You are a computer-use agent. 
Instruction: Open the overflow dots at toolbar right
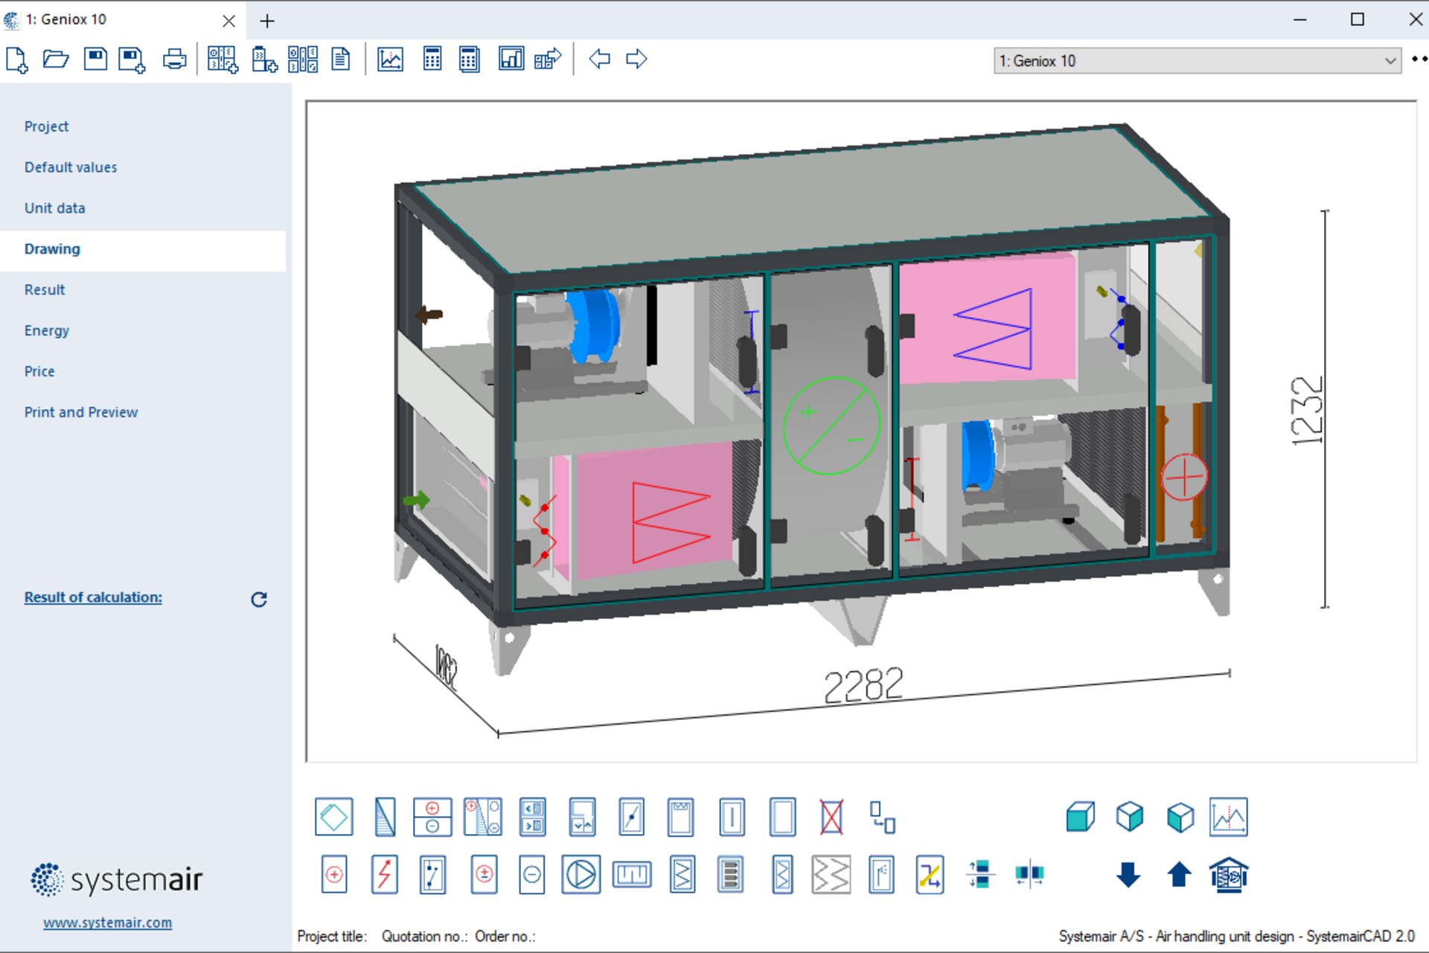[1419, 60]
